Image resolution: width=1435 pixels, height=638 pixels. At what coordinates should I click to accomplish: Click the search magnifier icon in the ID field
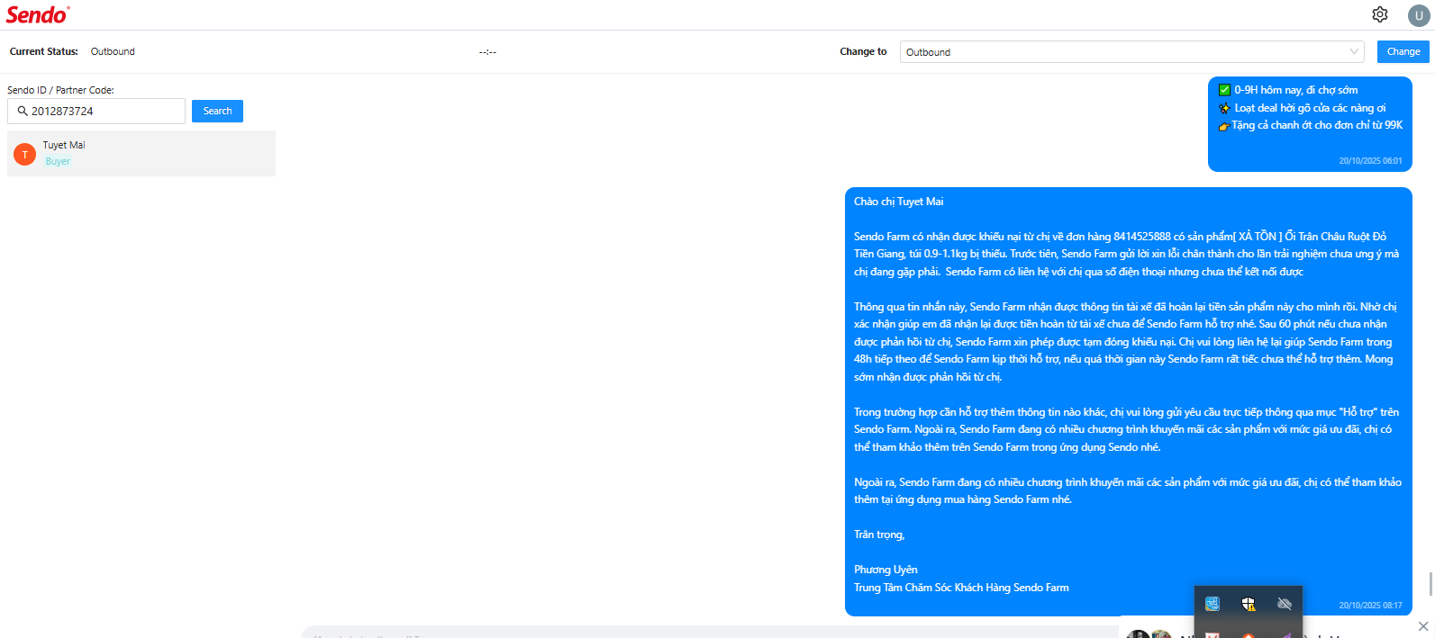[23, 111]
